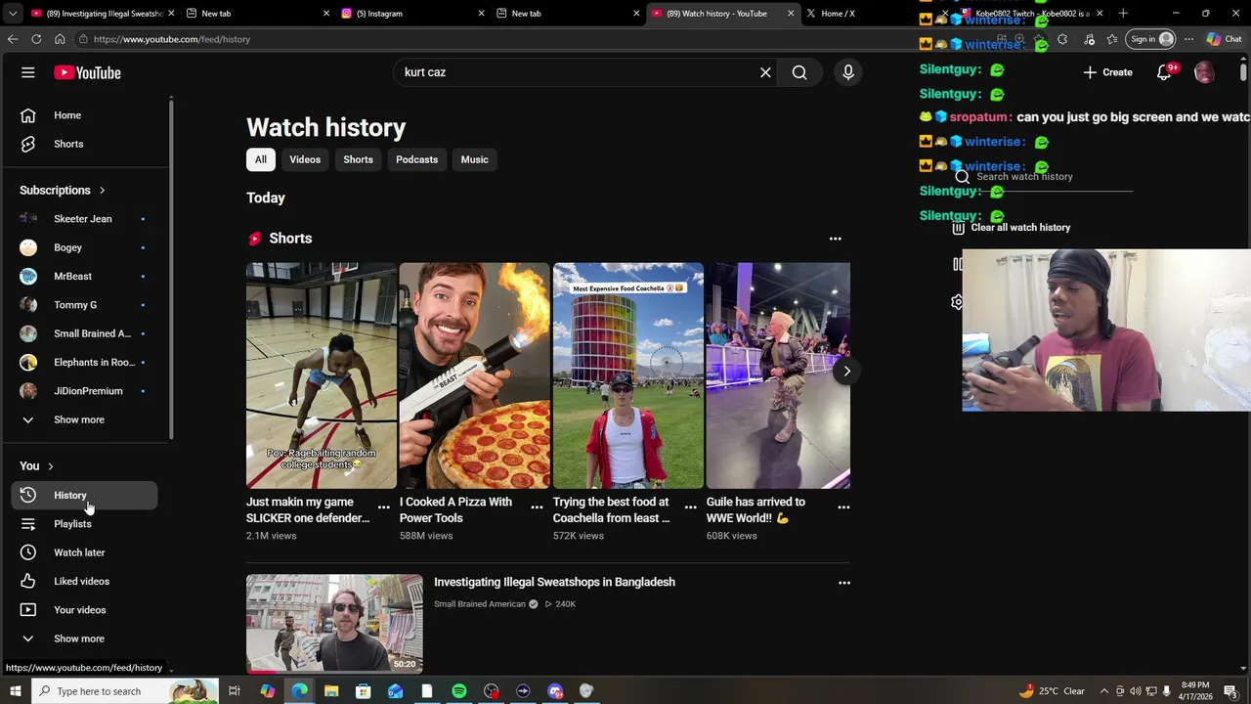Open File Explorer from the taskbar

(331, 691)
